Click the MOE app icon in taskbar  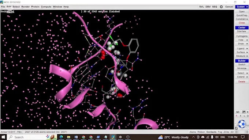tap(113, 137)
